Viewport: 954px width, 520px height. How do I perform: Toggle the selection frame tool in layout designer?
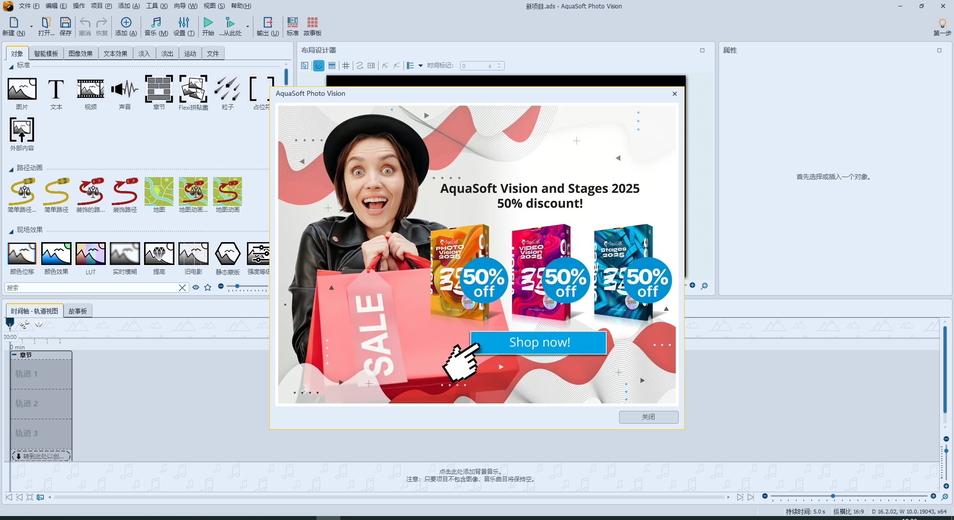[x=305, y=65]
